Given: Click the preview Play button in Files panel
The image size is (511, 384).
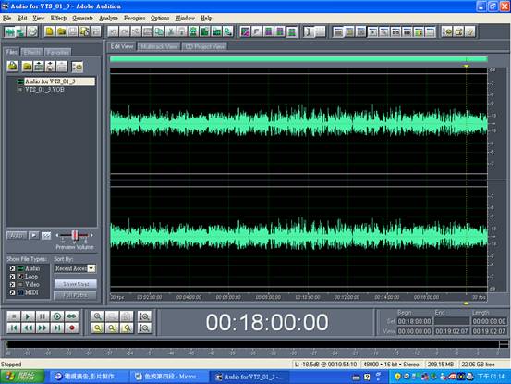Looking at the screenshot, I should [33, 235].
